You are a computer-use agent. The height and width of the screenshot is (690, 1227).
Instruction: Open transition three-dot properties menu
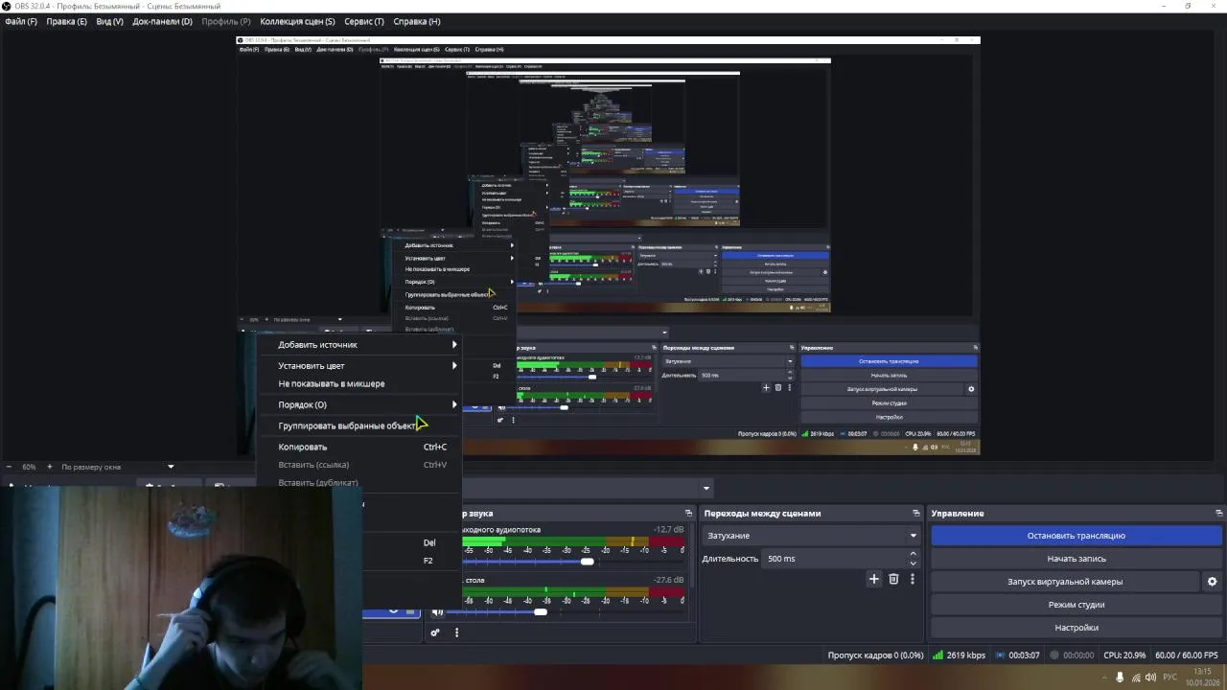913,579
